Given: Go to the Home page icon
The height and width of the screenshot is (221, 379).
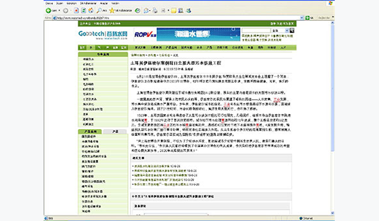Looking at the screenshot, I should 92,10.
